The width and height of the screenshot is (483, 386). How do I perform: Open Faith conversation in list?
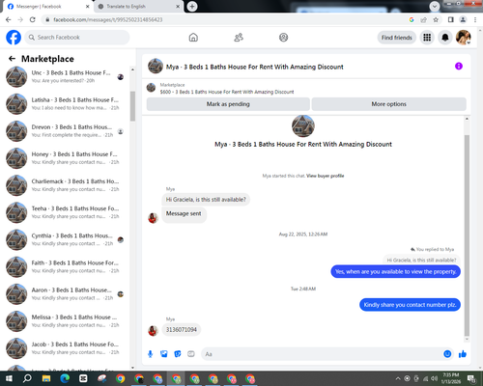tap(65, 266)
